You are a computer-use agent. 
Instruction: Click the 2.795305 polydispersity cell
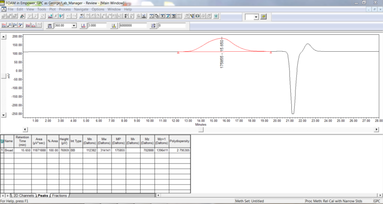[180, 150]
